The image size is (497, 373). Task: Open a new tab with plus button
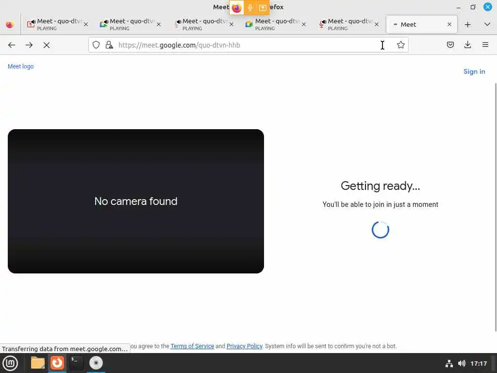click(467, 24)
